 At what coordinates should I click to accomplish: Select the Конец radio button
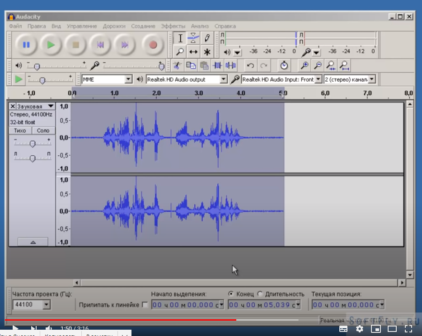coord(230,294)
